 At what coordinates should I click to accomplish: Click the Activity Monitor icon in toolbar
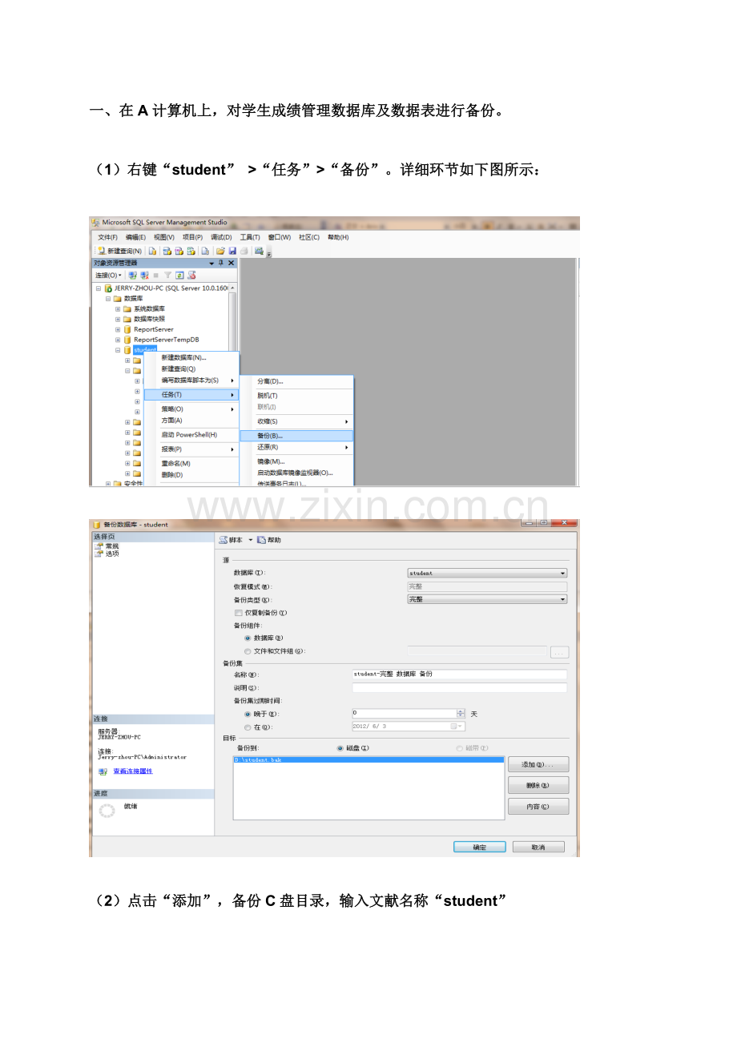point(259,251)
